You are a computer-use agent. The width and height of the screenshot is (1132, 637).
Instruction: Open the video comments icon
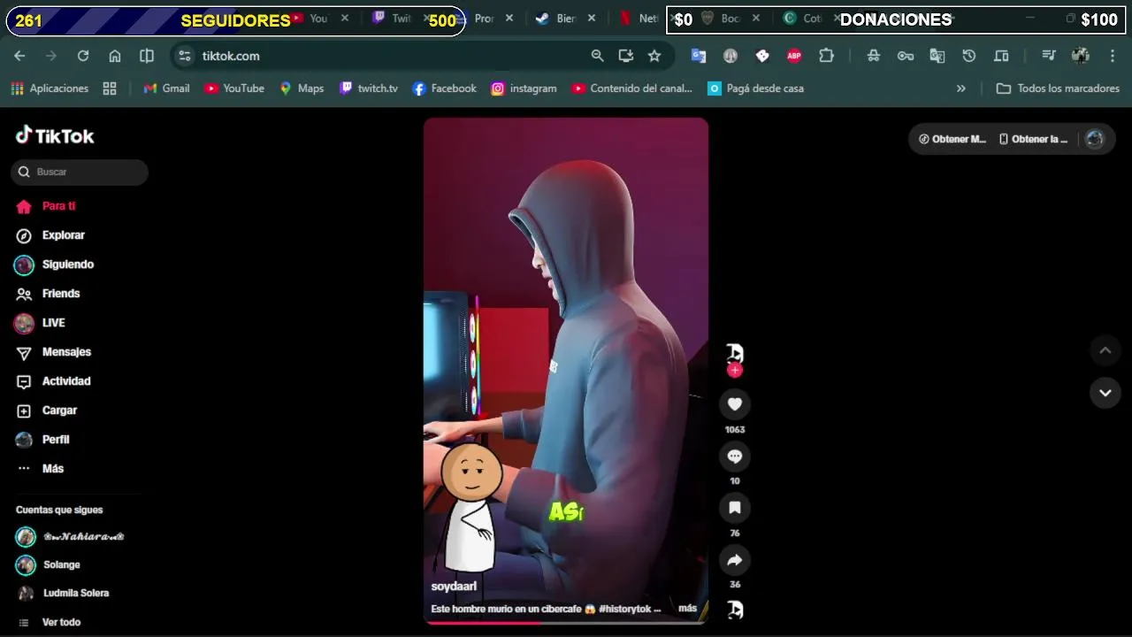click(734, 456)
